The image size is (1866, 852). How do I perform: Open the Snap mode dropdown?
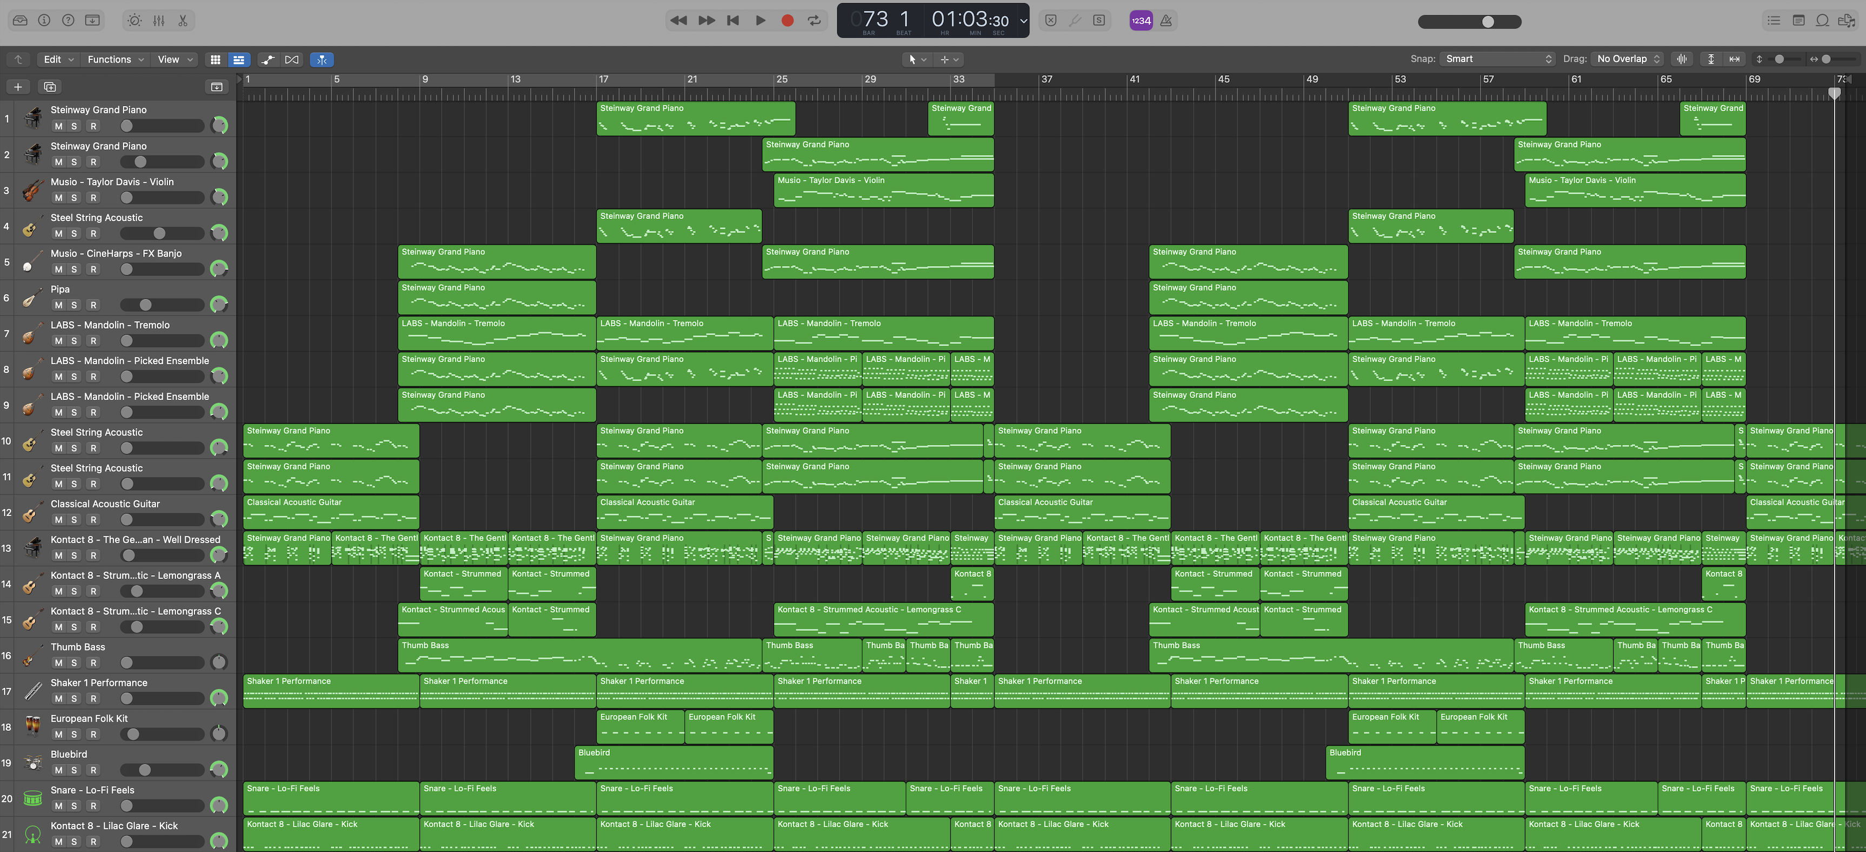click(1497, 59)
